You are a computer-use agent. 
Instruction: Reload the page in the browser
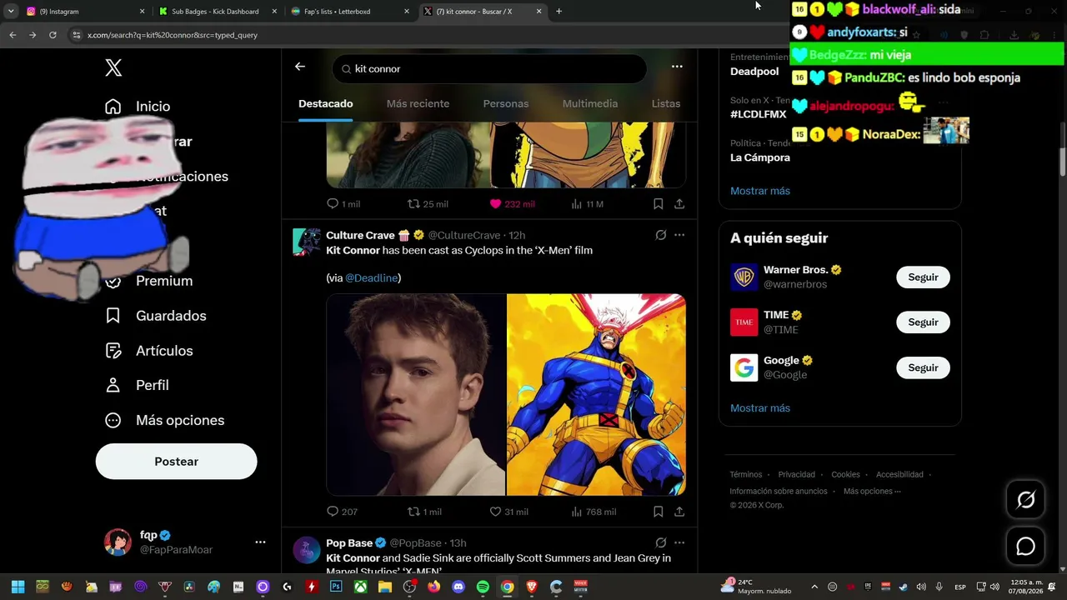tap(53, 35)
